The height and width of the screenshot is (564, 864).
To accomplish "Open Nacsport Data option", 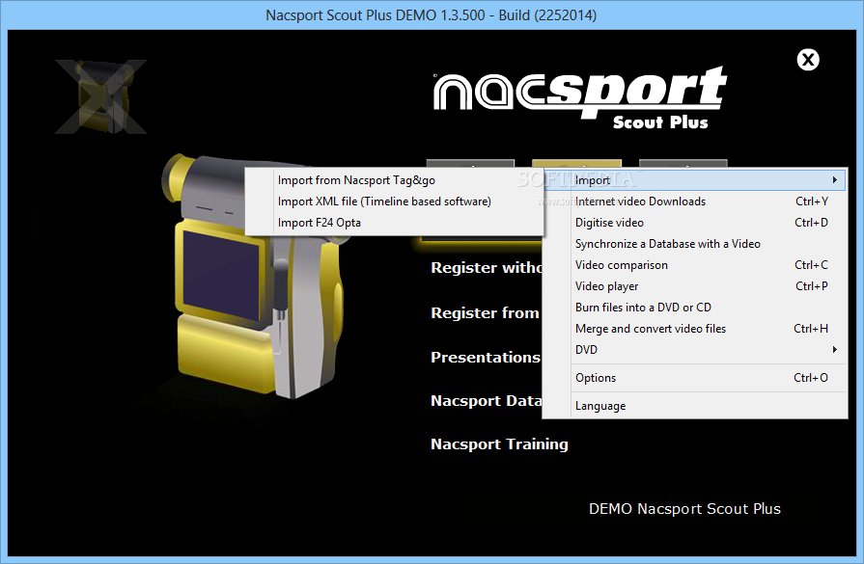I will (x=486, y=400).
